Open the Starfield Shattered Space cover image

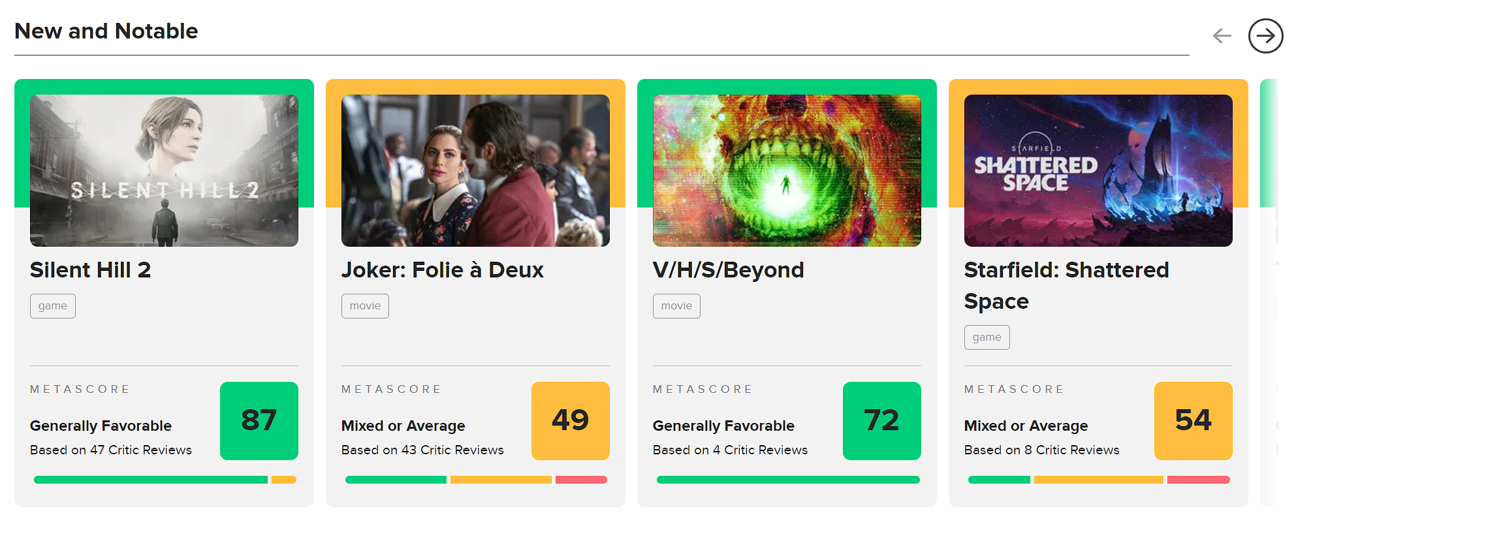click(1098, 170)
